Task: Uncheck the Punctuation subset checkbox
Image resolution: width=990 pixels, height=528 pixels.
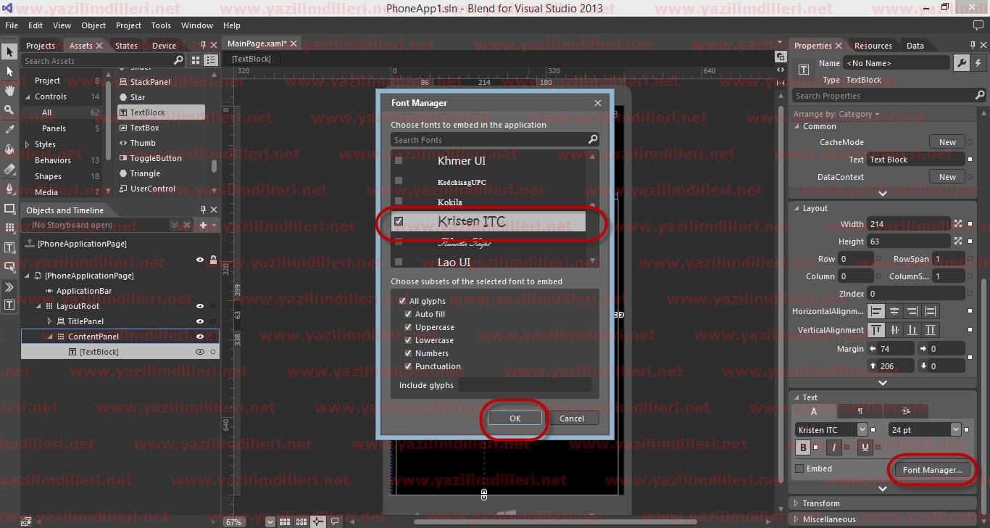Action: [x=408, y=366]
